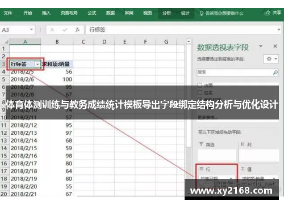Open the 审阅 ribbon tab
Viewport: 284px width, 205px height.
[129, 13]
